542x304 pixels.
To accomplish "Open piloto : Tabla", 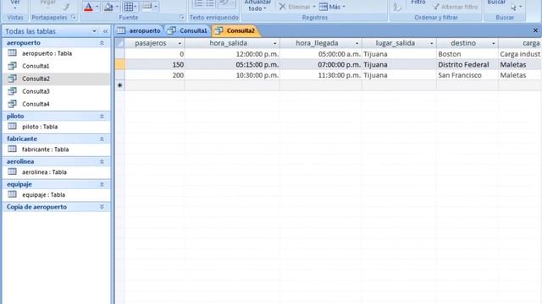I will [57, 127].
